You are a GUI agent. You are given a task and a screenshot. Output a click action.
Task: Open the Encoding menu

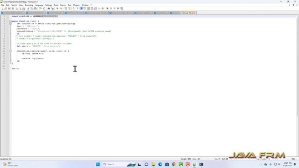click(29, 5)
